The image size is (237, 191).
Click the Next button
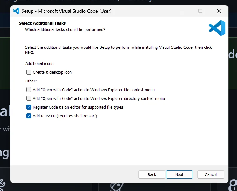coord(179,174)
